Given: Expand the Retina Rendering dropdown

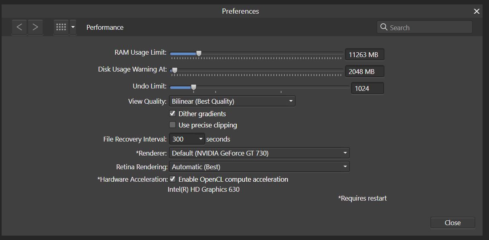Looking at the screenshot, I should click(259, 166).
